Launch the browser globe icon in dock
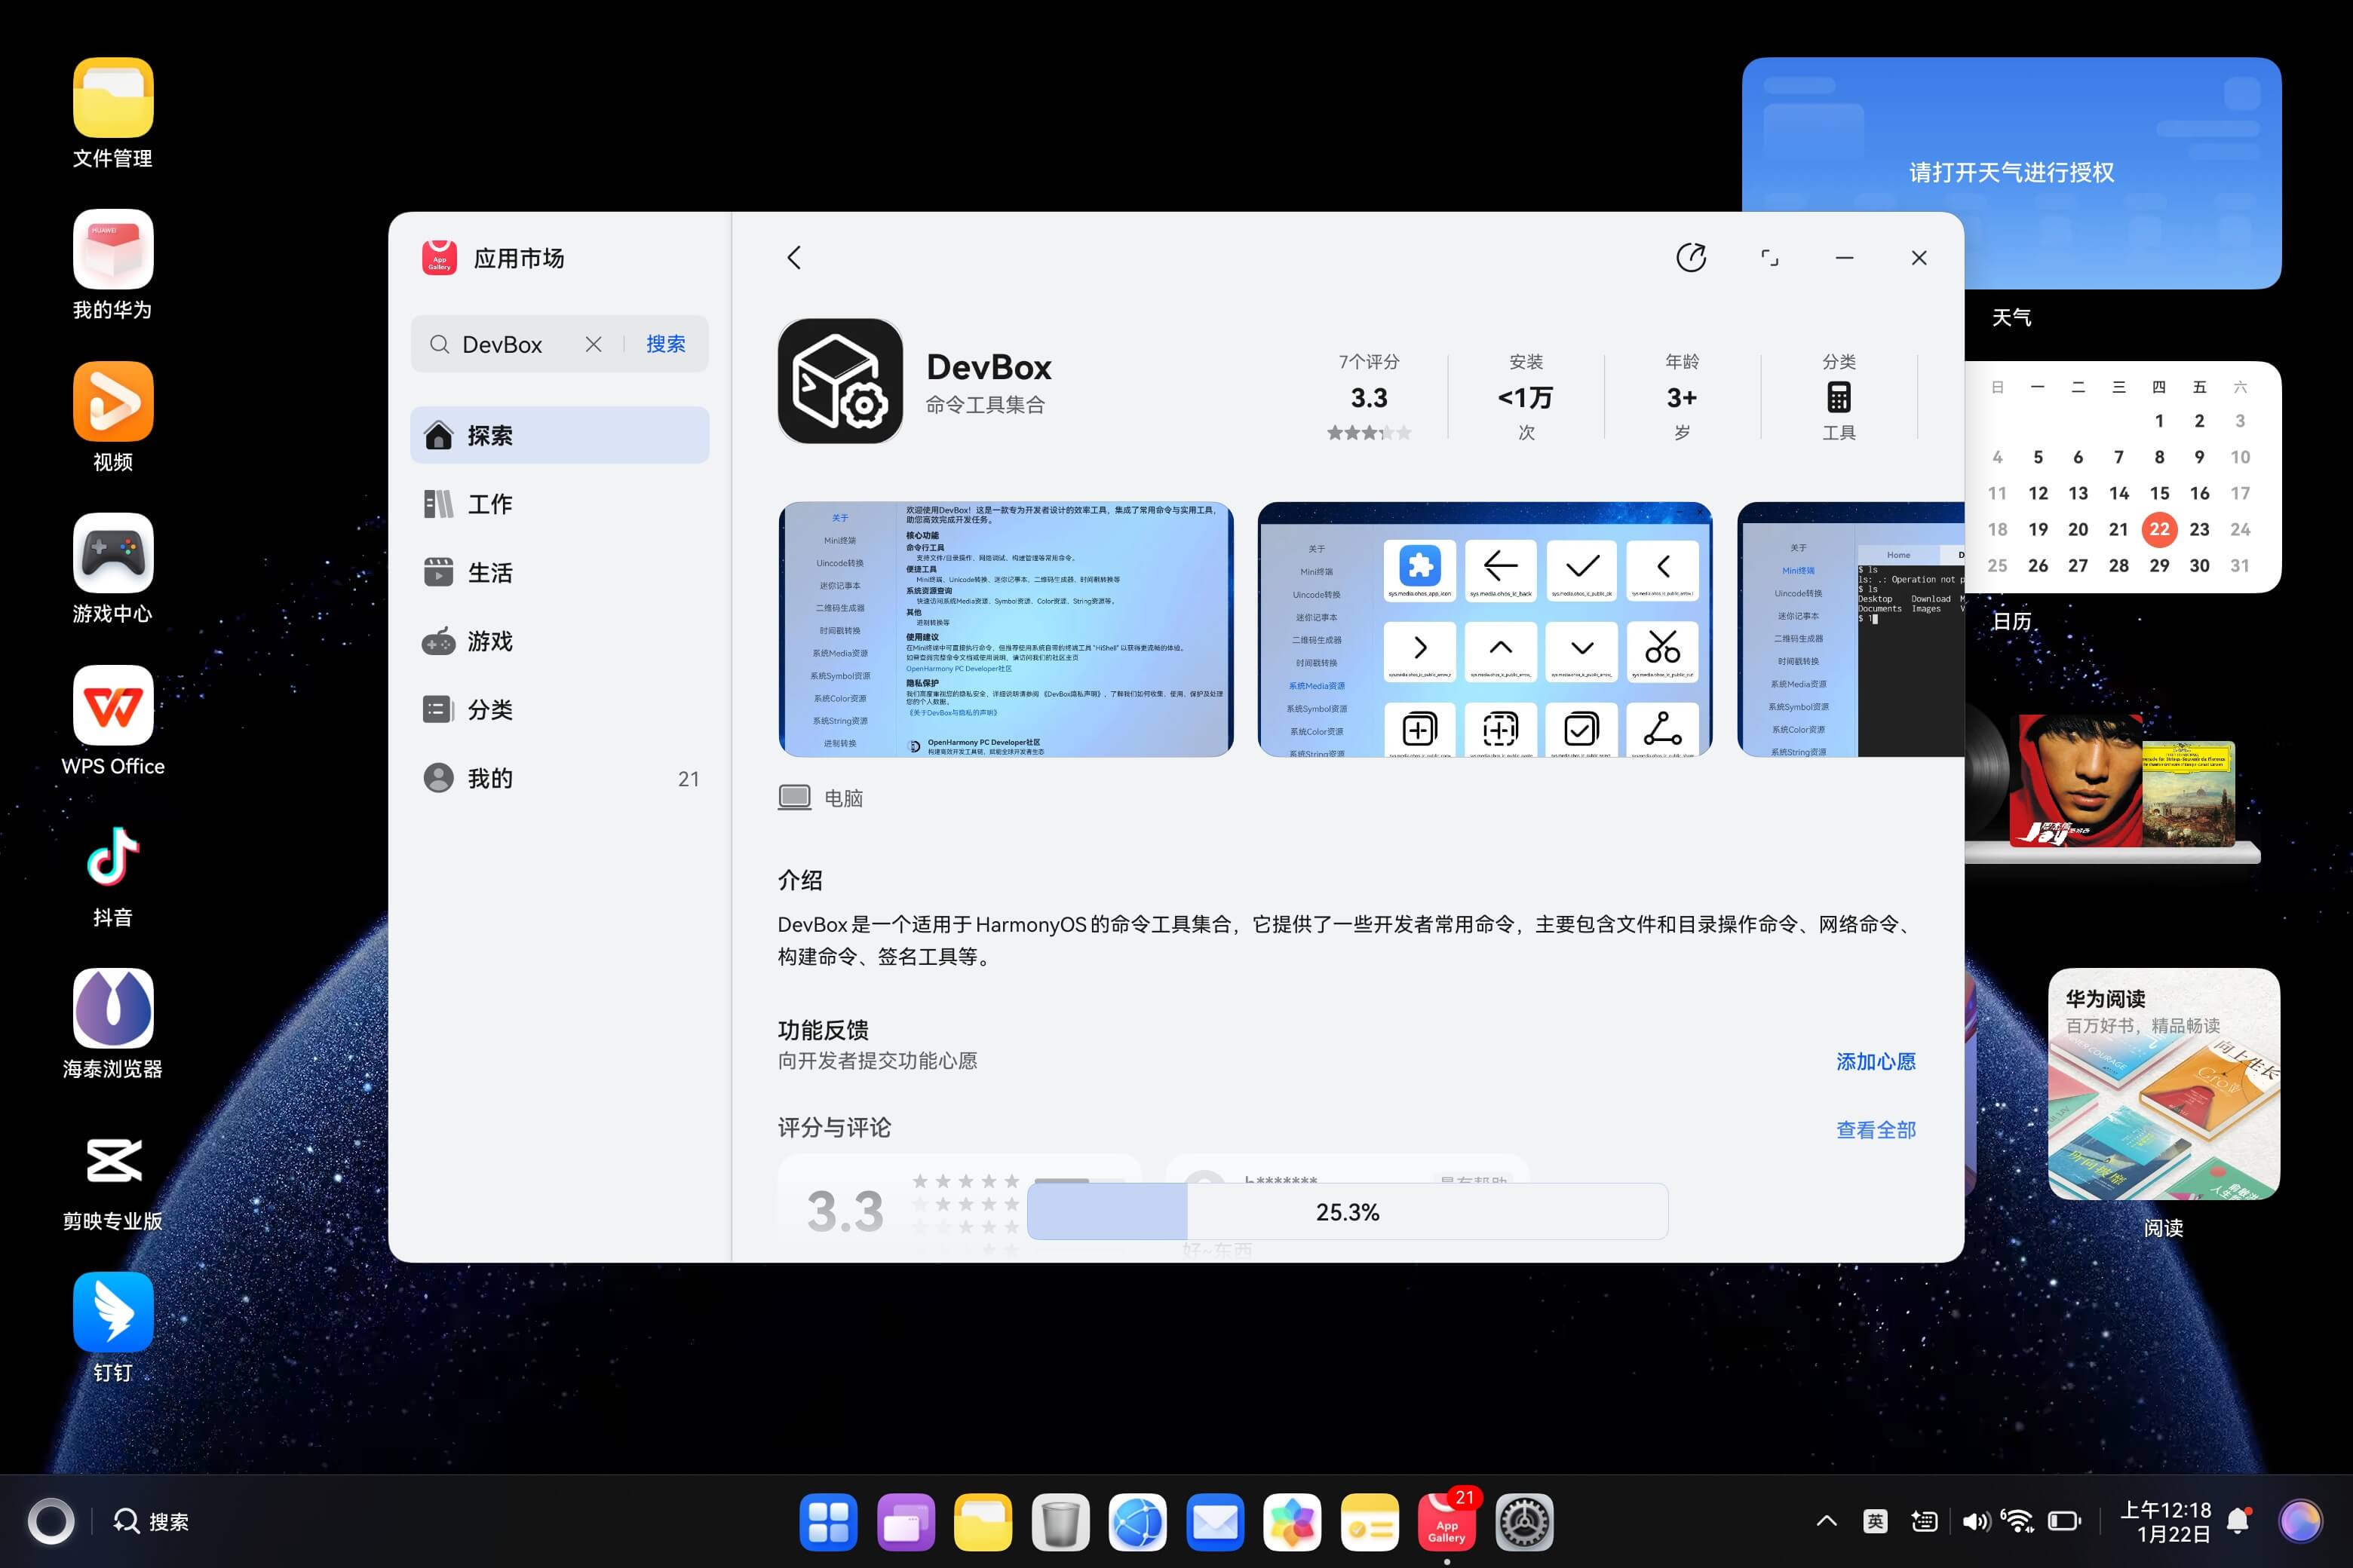The height and width of the screenshot is (1568, 2353). click(1137, 1521)
